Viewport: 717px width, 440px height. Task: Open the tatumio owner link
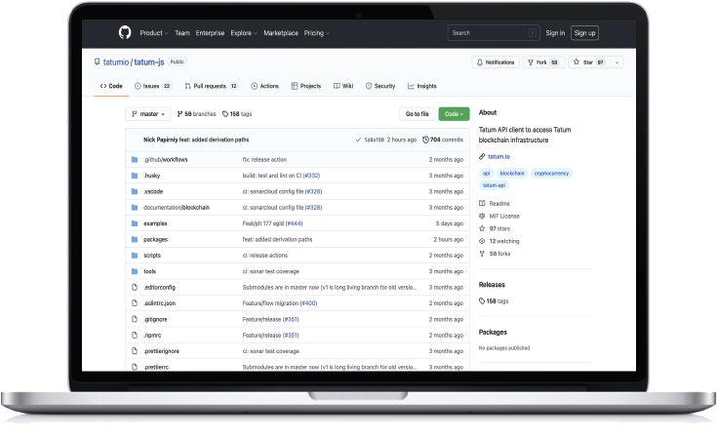(x=116, y=62)
